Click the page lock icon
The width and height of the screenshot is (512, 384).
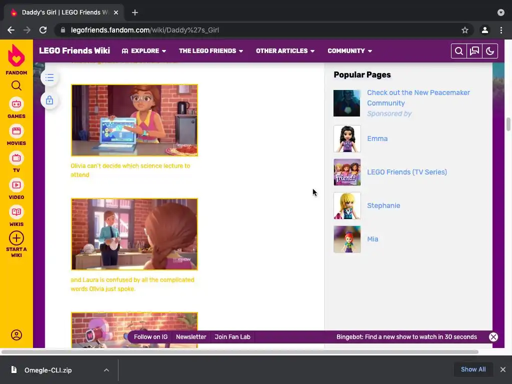tap(49, 100)
